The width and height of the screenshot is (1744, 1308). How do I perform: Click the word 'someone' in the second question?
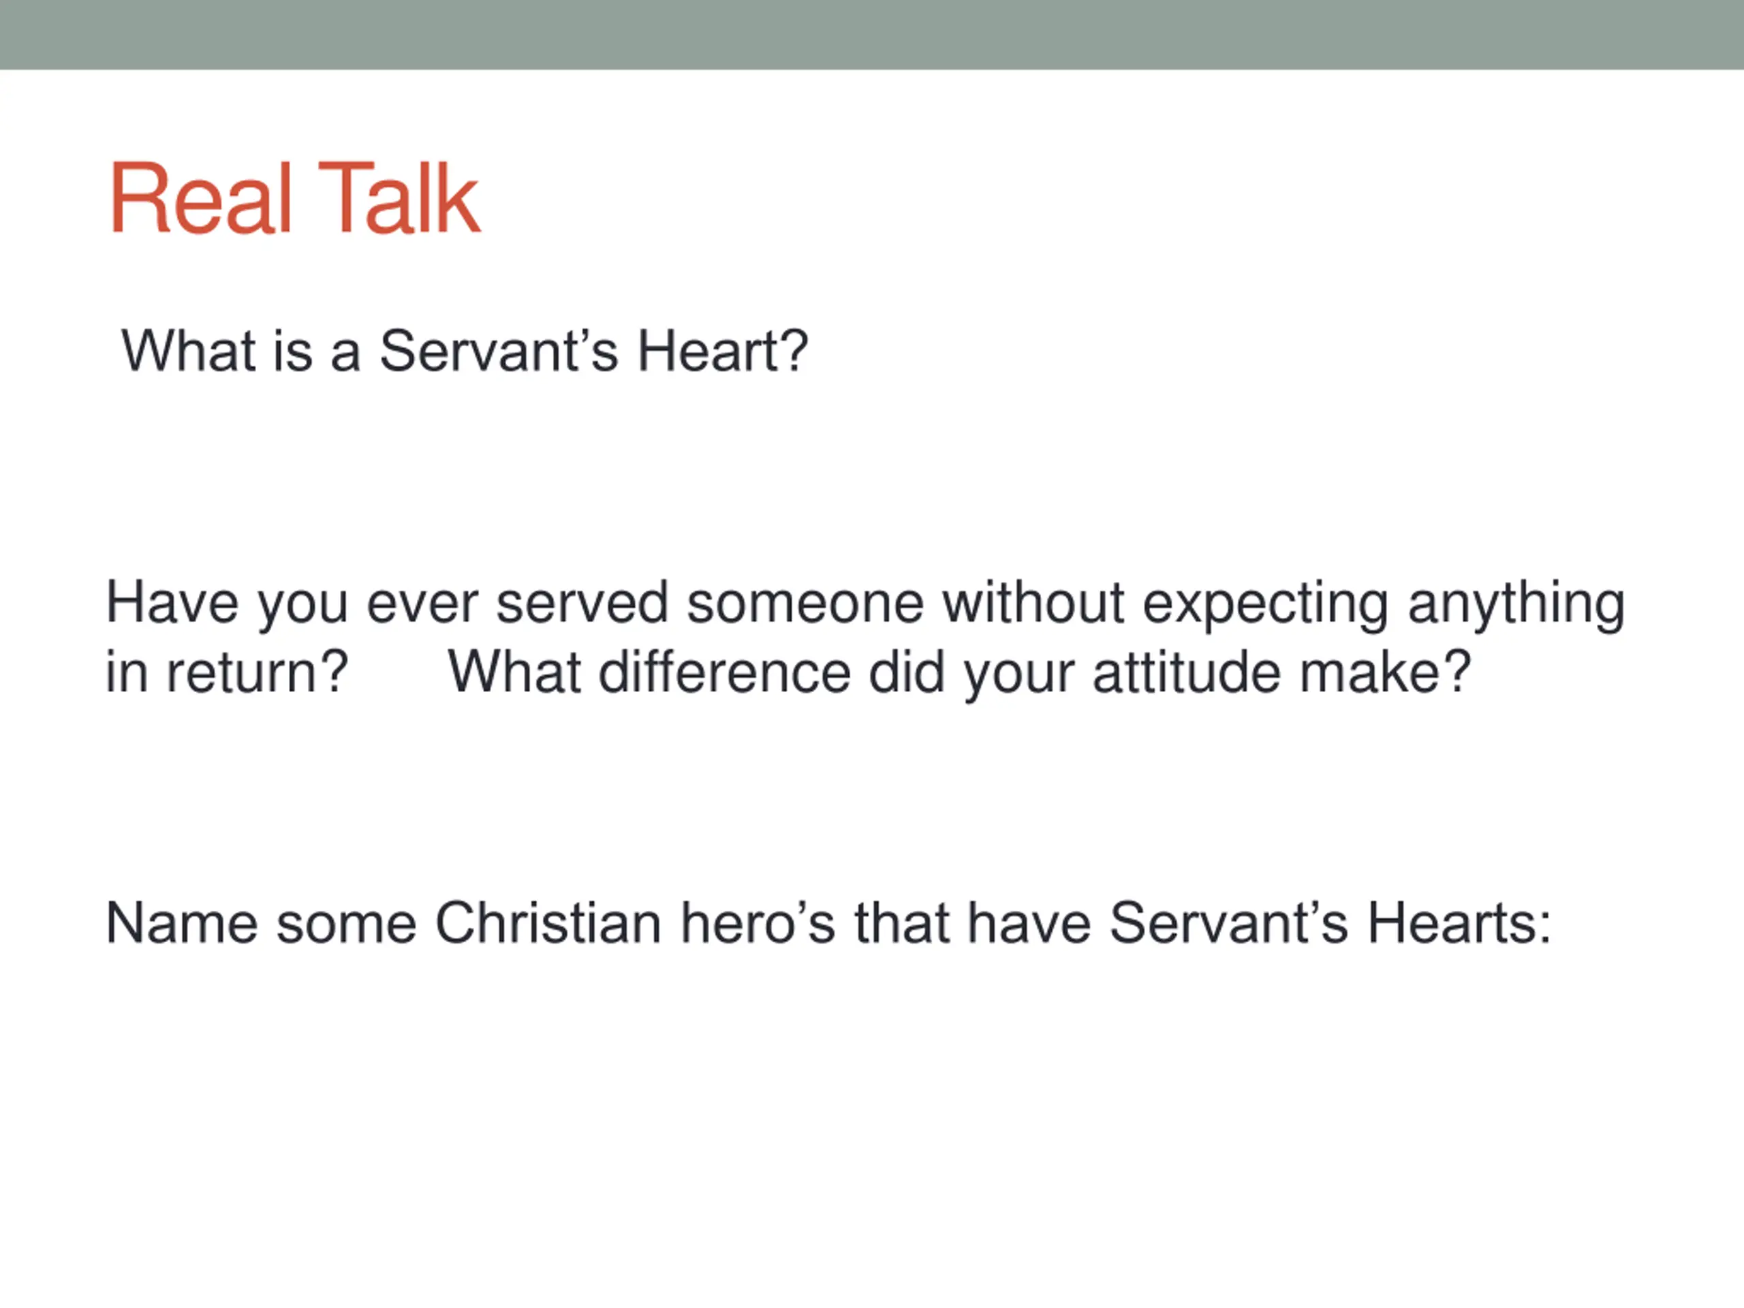(x=805, y=603)
